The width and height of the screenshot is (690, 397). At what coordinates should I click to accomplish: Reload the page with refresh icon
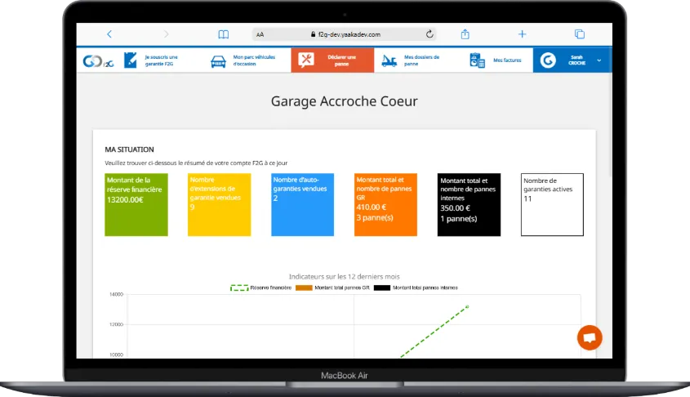coord(430,34)
